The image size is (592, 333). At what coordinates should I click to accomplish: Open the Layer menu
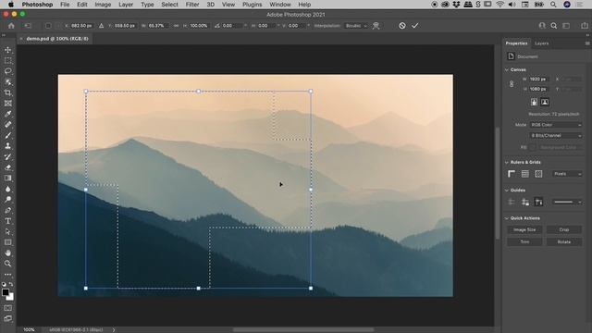126,5
